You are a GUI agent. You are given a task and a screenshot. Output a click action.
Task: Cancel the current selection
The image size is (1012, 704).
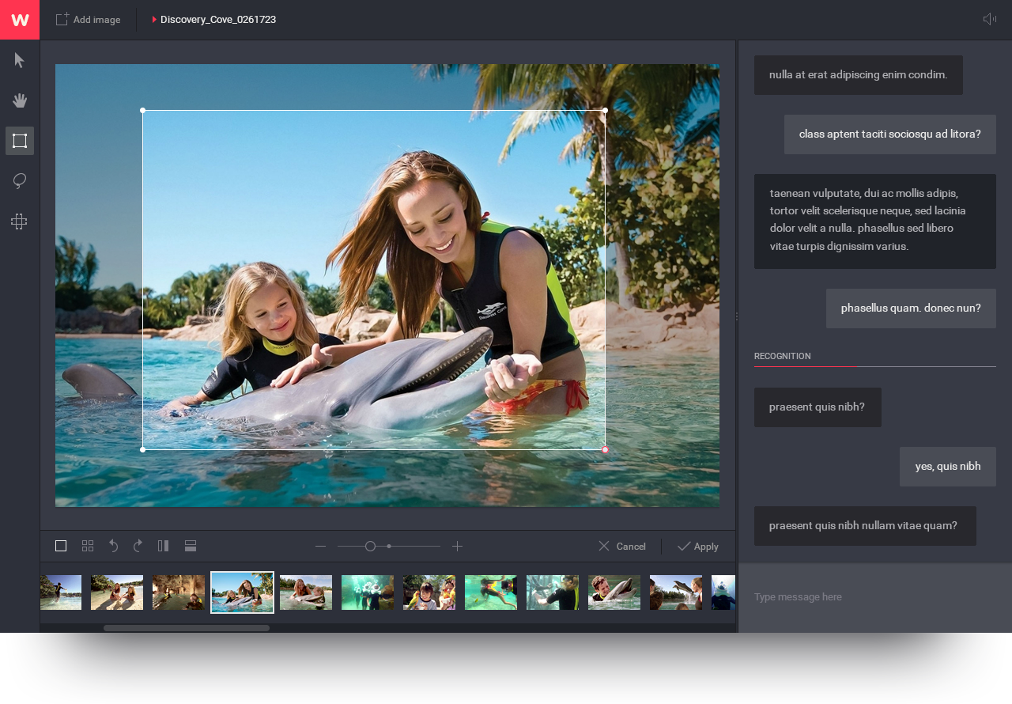(622, 547)
